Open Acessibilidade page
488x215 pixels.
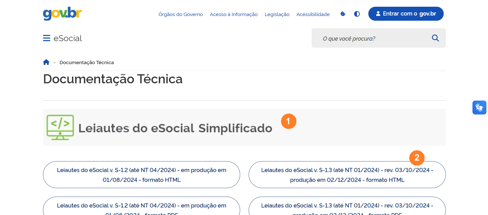click(x=313, y=14)
